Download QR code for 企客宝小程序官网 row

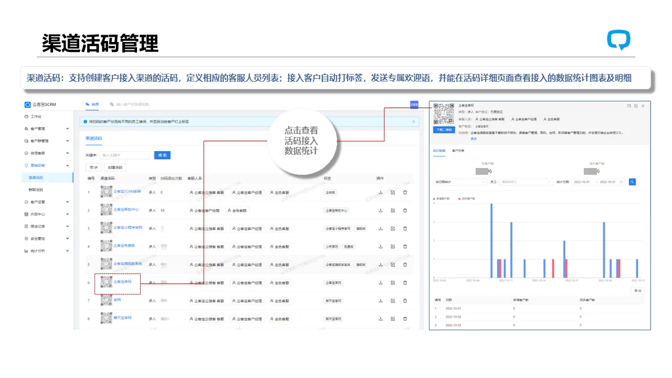point(381,228)
